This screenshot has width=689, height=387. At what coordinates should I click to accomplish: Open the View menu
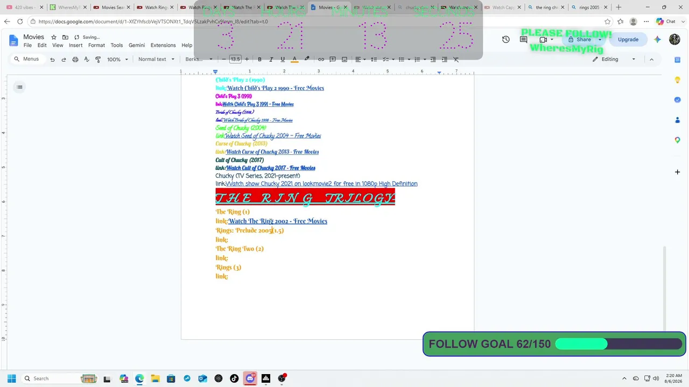coord(58,45)
